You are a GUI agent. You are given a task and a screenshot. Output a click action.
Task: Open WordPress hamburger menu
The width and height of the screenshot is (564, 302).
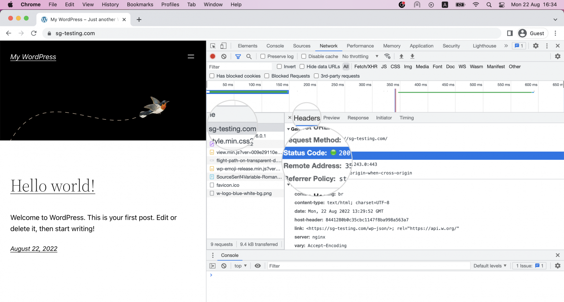[191, 57]
